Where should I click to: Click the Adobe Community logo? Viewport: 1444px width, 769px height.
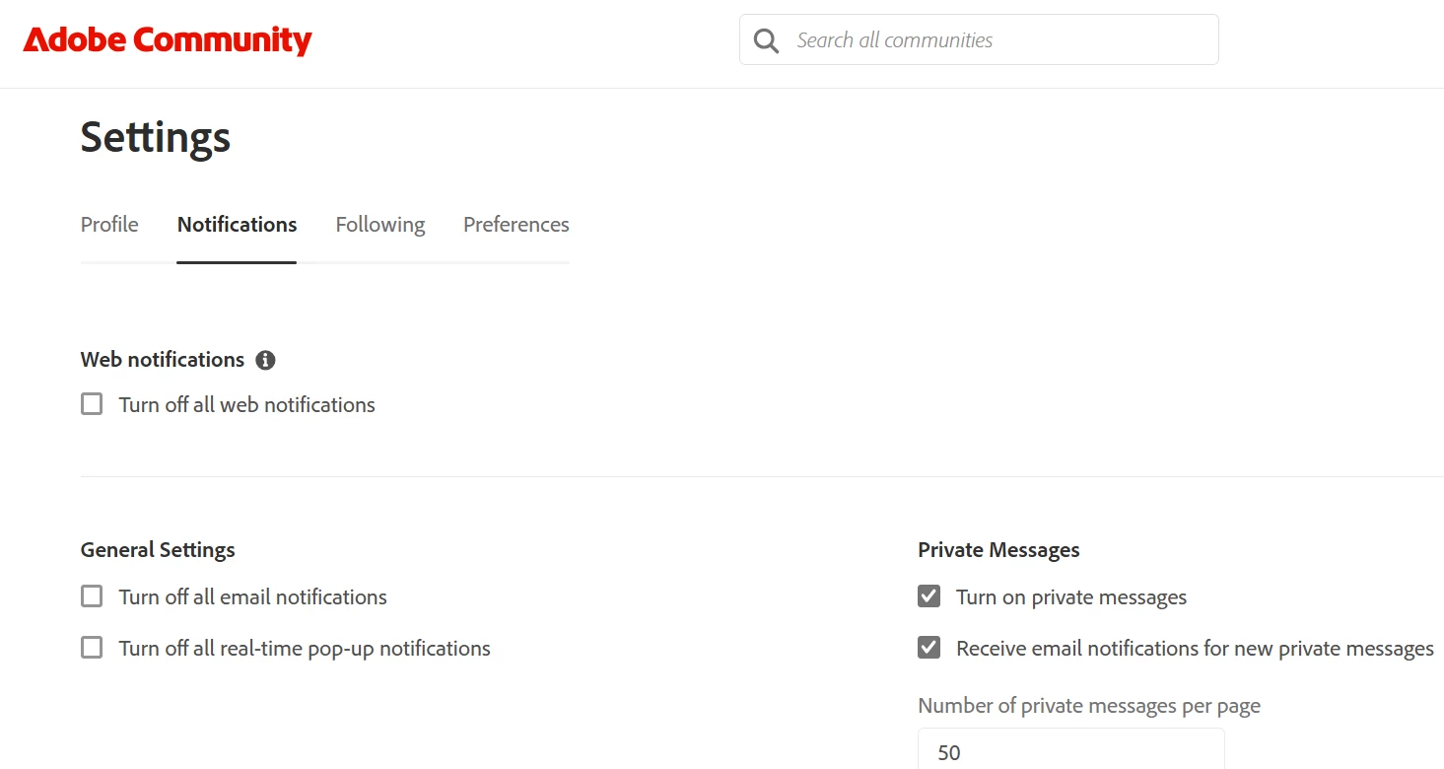(168, 40)
